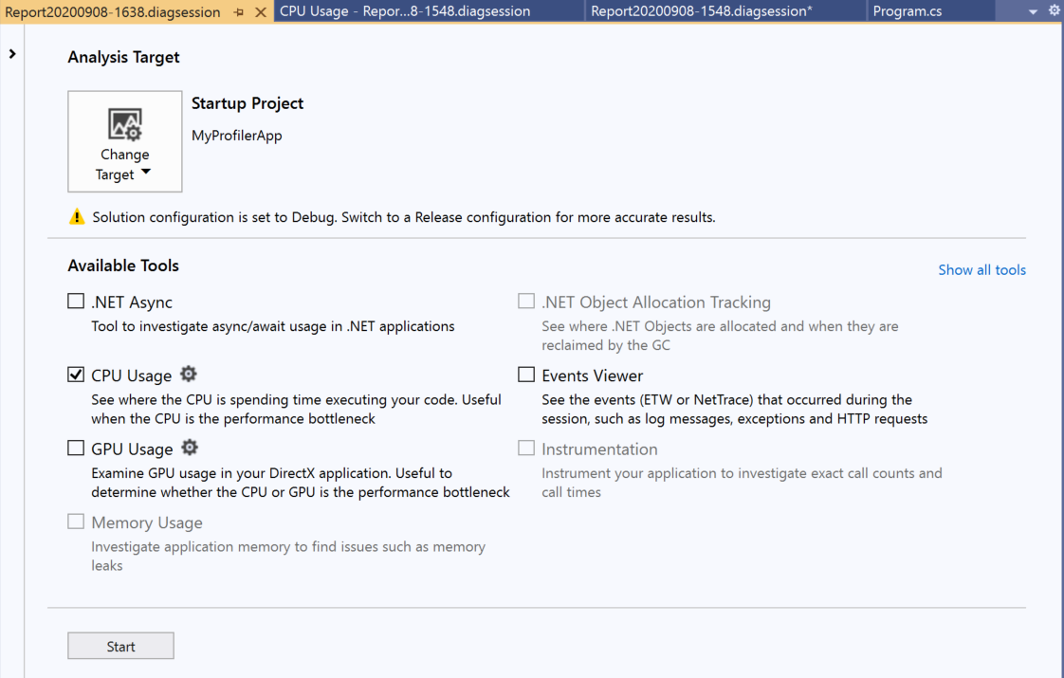Expand the collapsed left side panel chevron

click(x=12, y=54)
